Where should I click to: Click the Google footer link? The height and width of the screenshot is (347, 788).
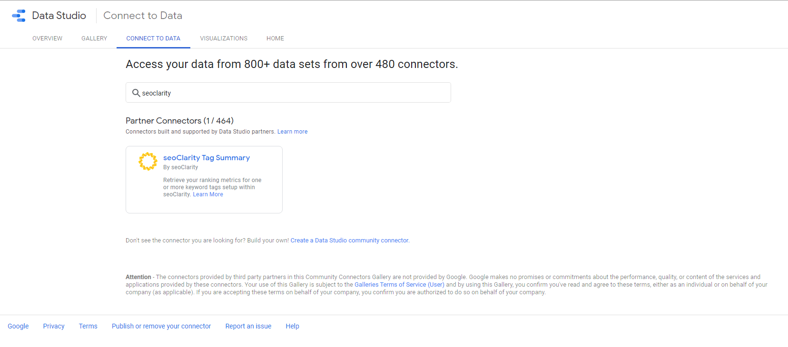tap(18, 326)
